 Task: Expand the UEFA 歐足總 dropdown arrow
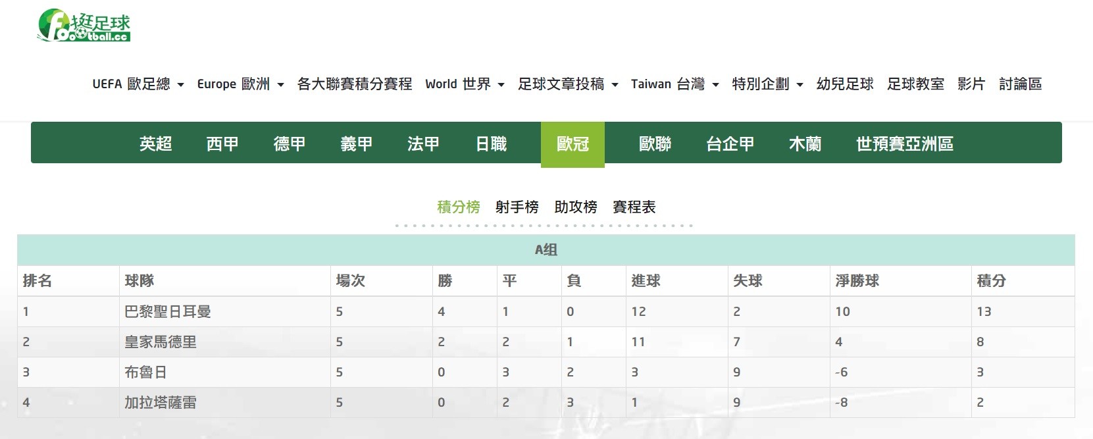(x=181, y=85)
